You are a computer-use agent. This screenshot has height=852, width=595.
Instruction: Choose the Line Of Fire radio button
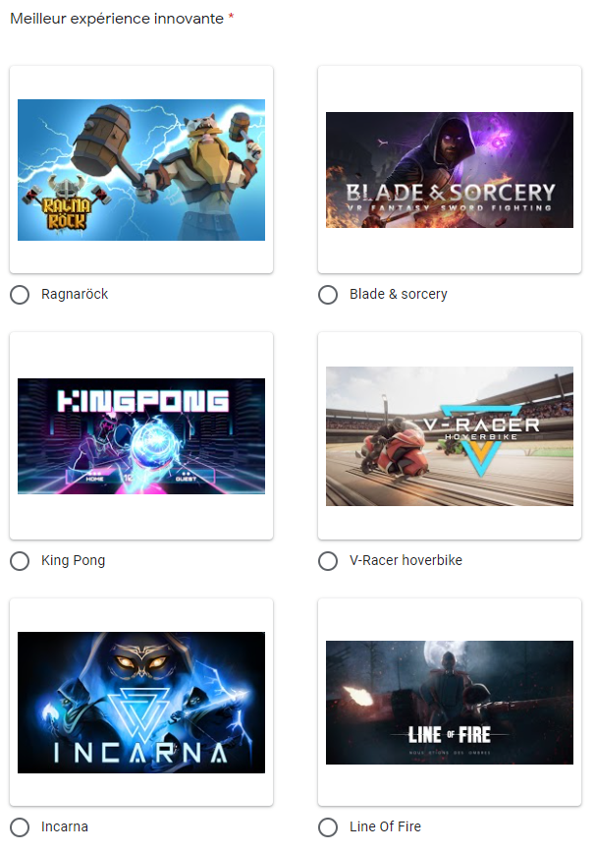coord(328,827)
